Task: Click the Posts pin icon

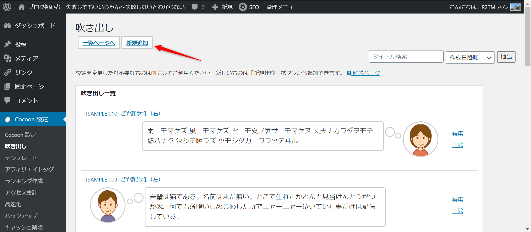Action: (x=7, y=44)
